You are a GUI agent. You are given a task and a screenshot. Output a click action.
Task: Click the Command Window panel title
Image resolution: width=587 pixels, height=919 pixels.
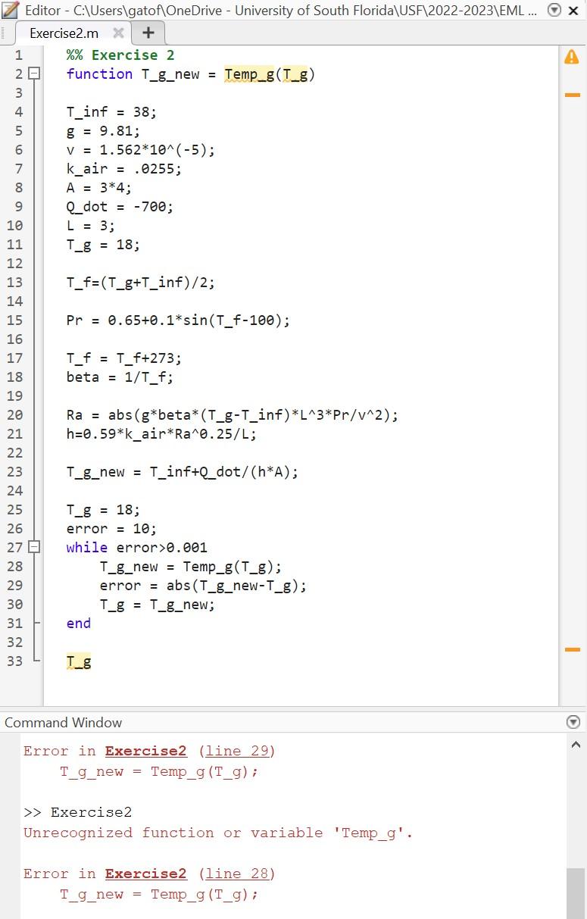64,722
